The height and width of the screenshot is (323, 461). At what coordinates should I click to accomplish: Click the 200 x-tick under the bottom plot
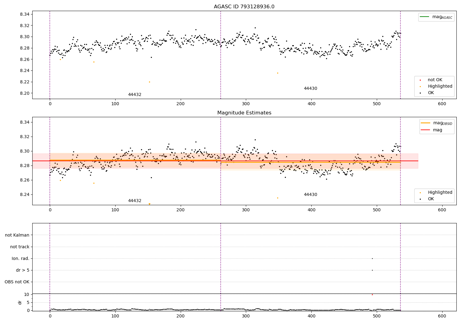click(180, 316)
